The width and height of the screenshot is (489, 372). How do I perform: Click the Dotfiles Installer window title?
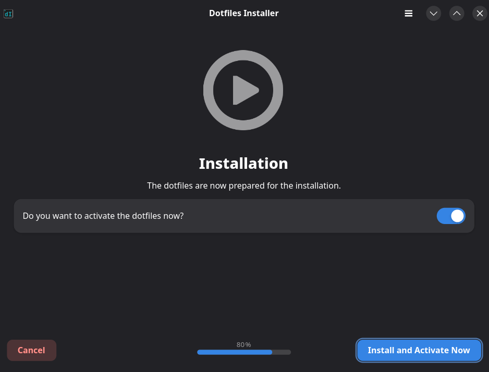pos(243,14)
